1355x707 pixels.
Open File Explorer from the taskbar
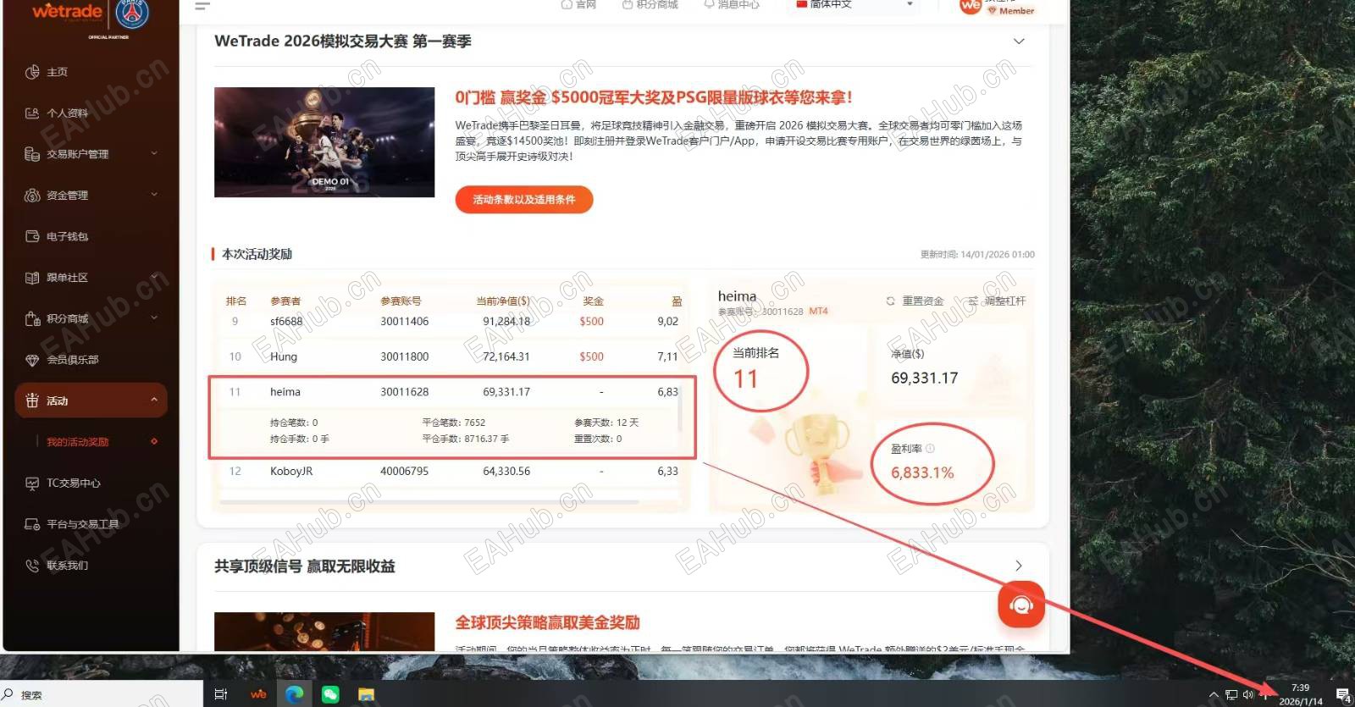[366, 694]
